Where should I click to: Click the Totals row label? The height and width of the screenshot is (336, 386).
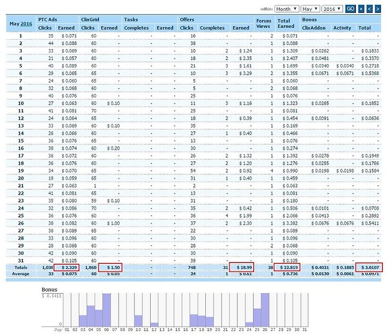[21, 267]
